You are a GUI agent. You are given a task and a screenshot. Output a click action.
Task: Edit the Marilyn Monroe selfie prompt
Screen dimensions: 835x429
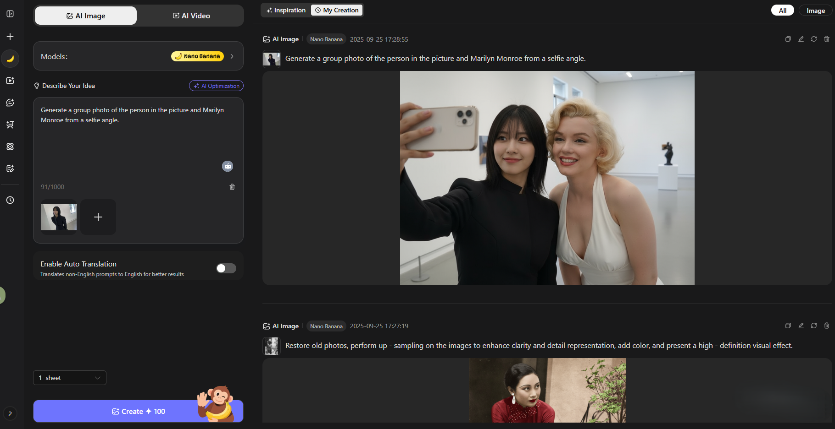coord(801,39)
